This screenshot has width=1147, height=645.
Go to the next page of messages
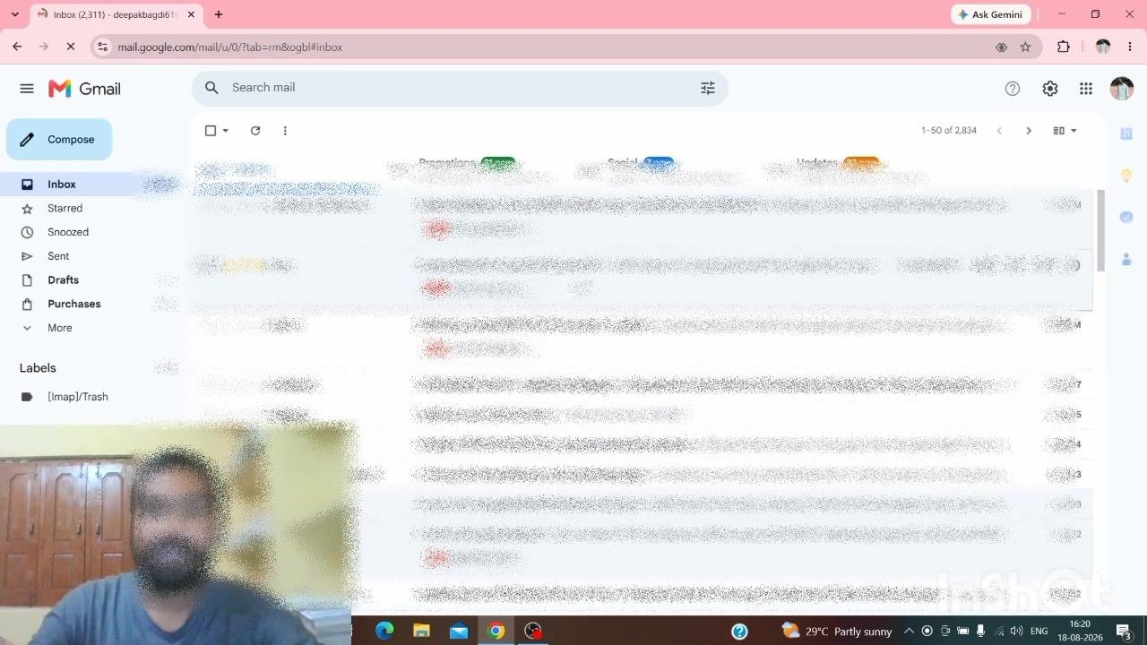point(1029,131)
